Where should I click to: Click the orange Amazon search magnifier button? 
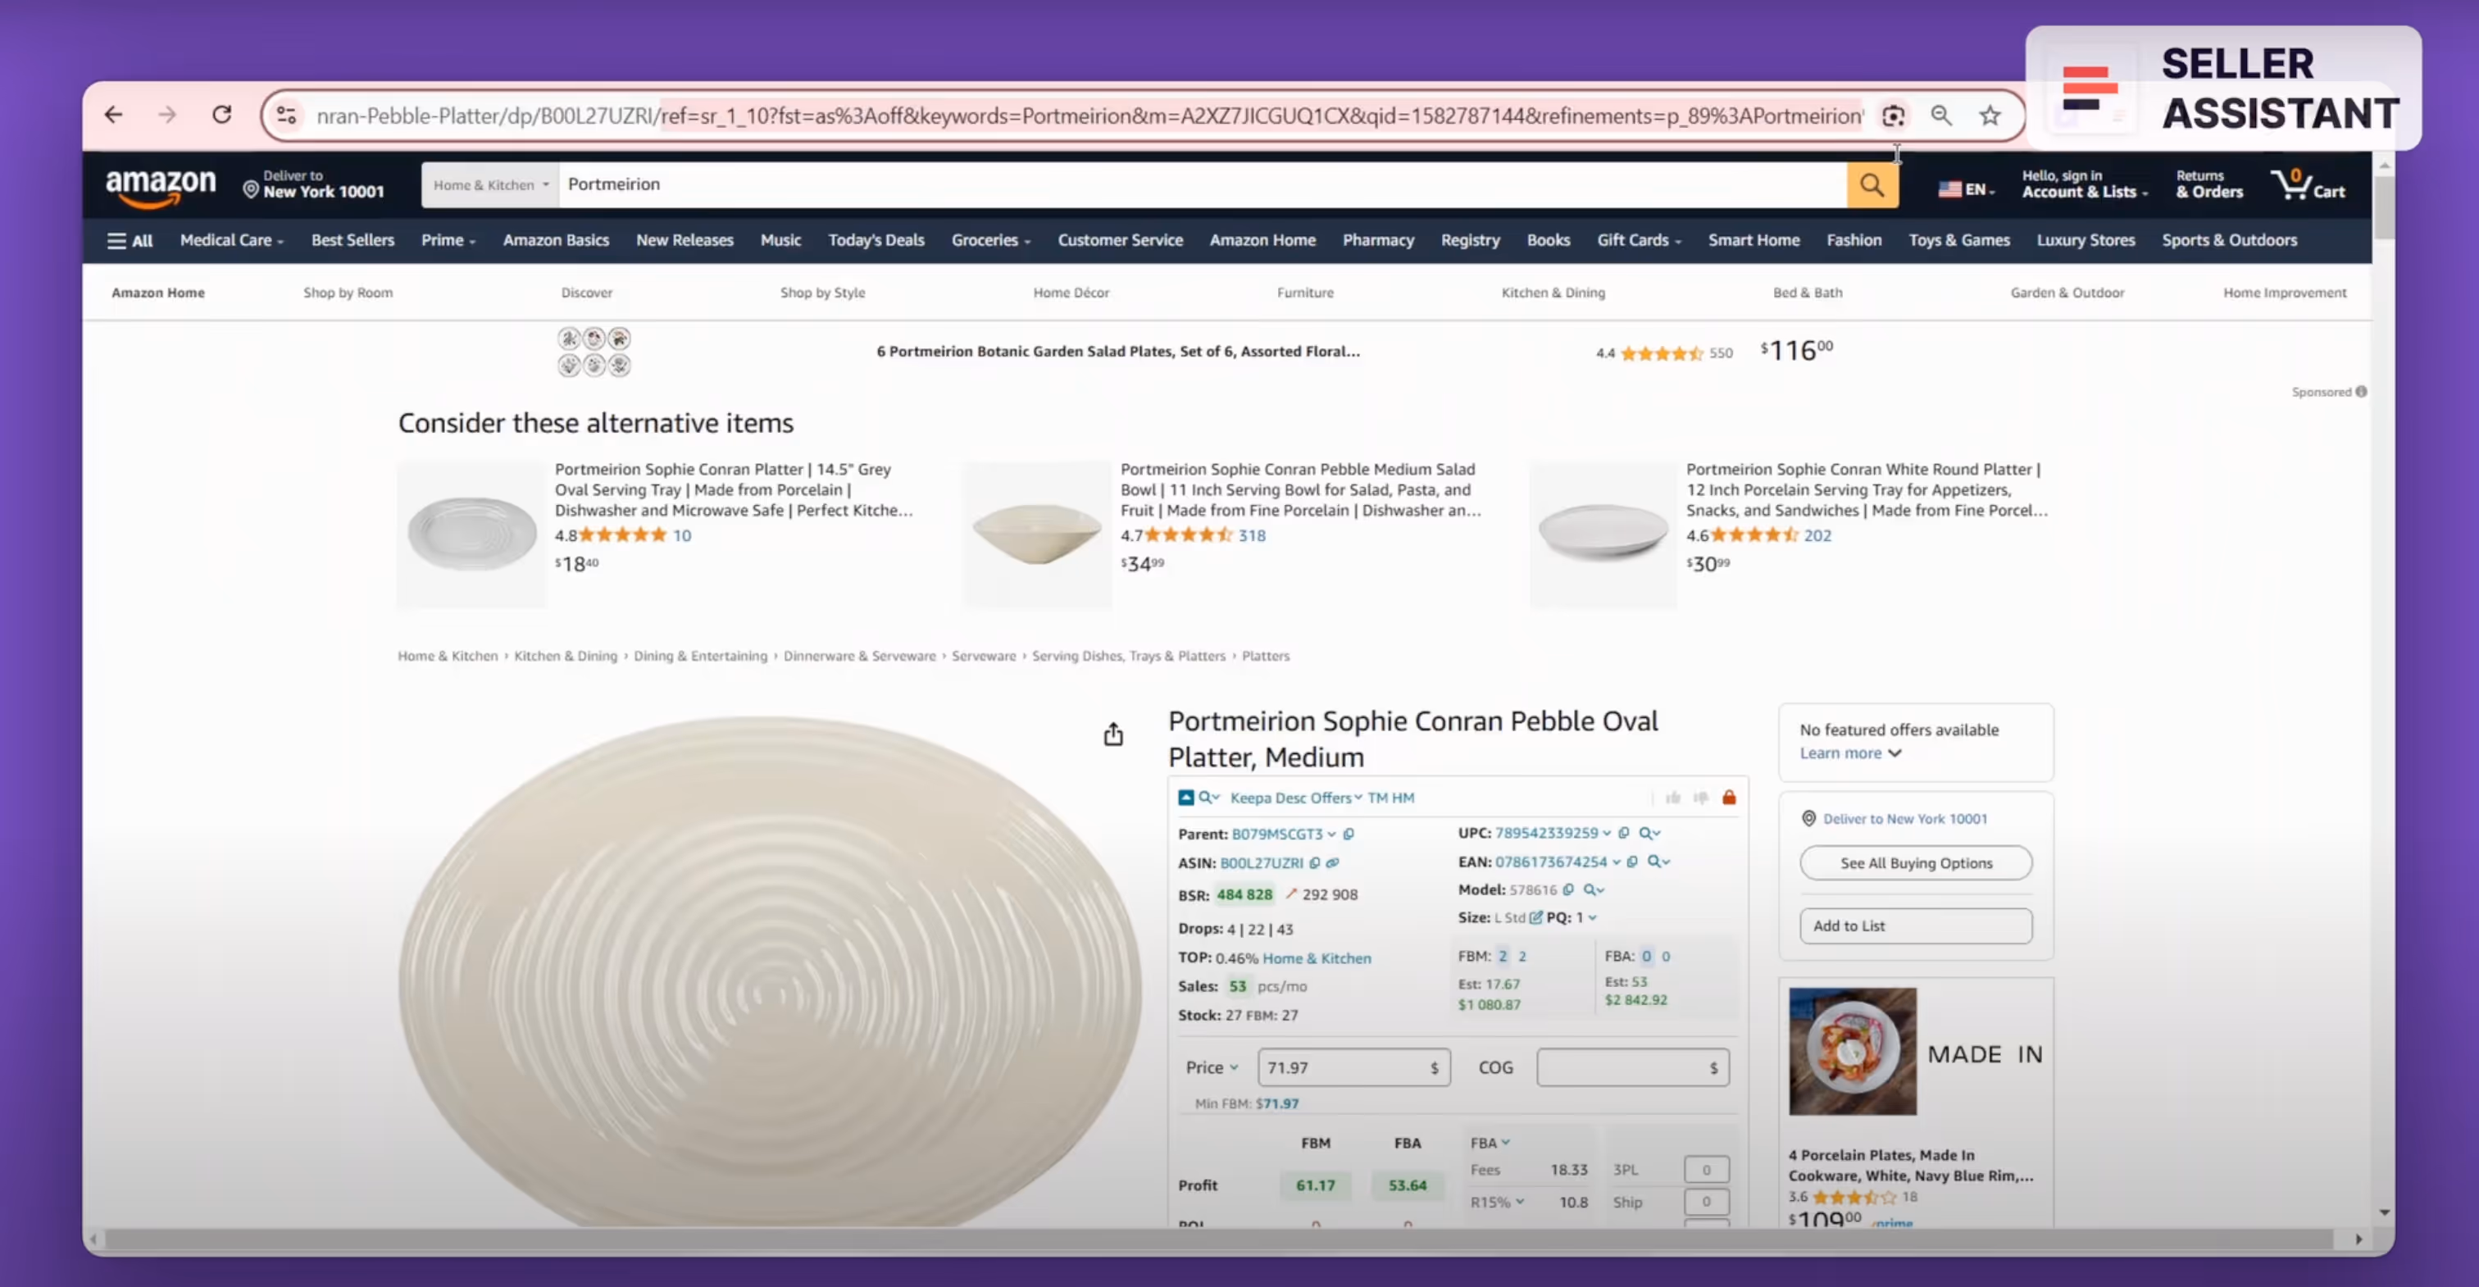click(x=1872, y=184)
